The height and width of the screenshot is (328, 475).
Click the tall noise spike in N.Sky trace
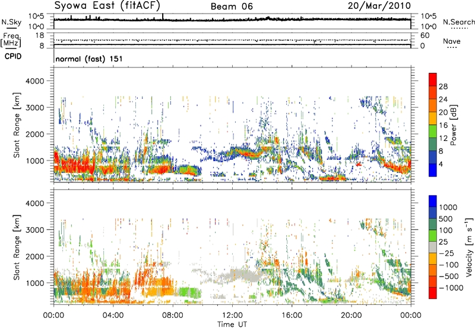[163, 17]
